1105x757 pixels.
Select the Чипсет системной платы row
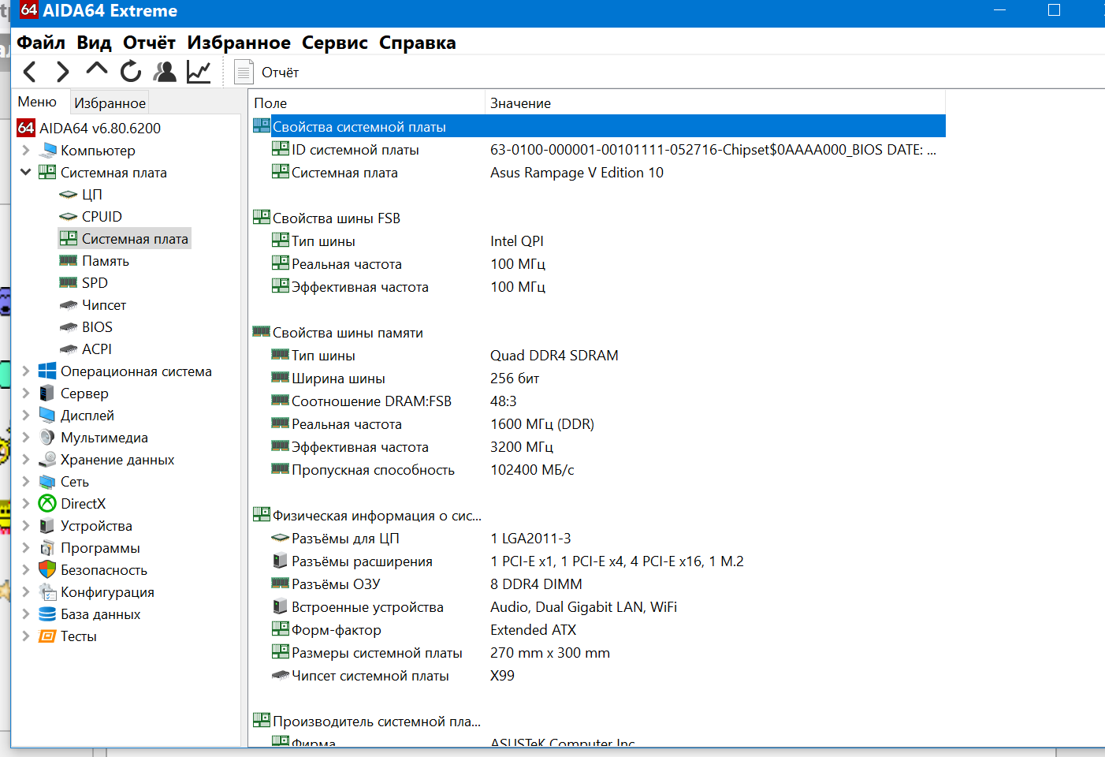pos(598,676)
